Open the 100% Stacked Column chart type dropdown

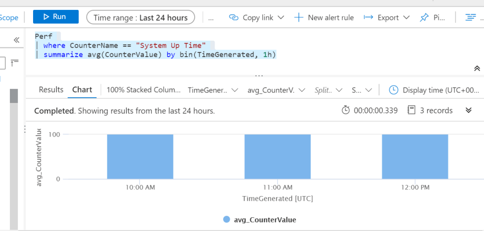[x=144, y=90]
